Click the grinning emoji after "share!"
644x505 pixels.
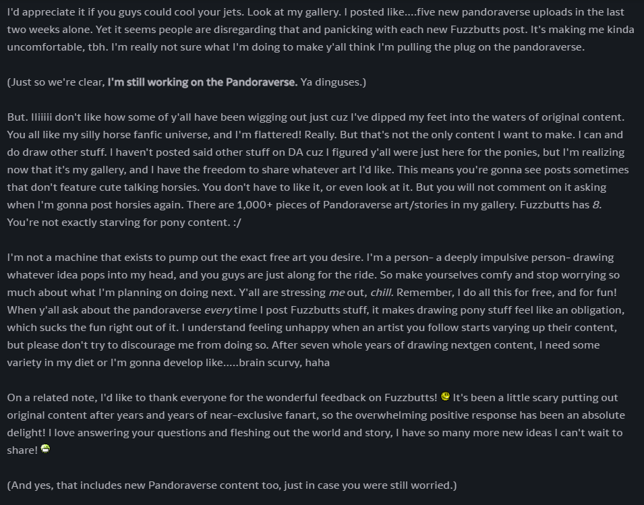tap(45, 449)
